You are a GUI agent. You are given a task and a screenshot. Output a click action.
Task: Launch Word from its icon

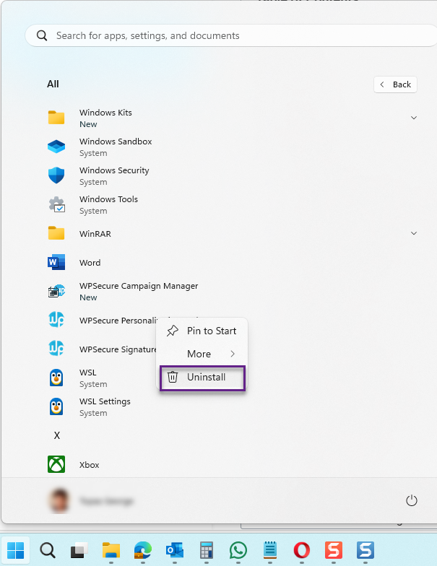(56, 262)
